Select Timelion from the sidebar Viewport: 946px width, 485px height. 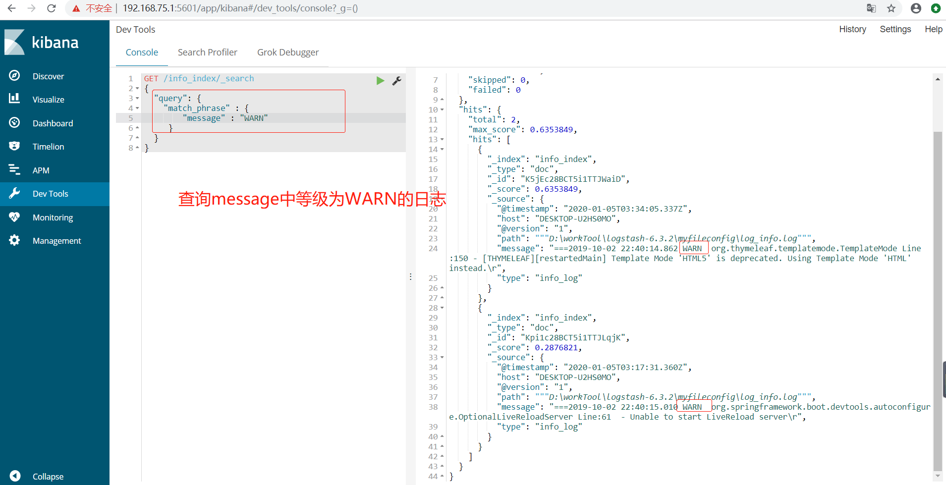pyautogui.click(x=48, y=146)
